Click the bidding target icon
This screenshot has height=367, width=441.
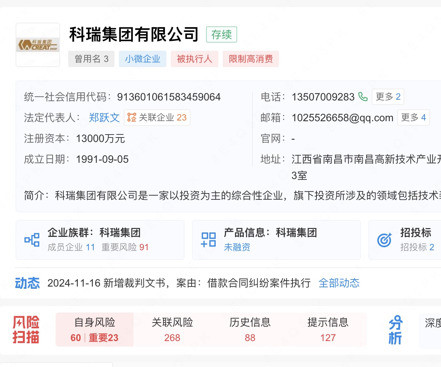(x=384, y=240)
